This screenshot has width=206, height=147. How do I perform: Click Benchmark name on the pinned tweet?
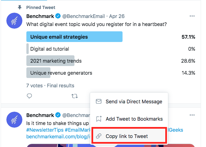(40, 16)
